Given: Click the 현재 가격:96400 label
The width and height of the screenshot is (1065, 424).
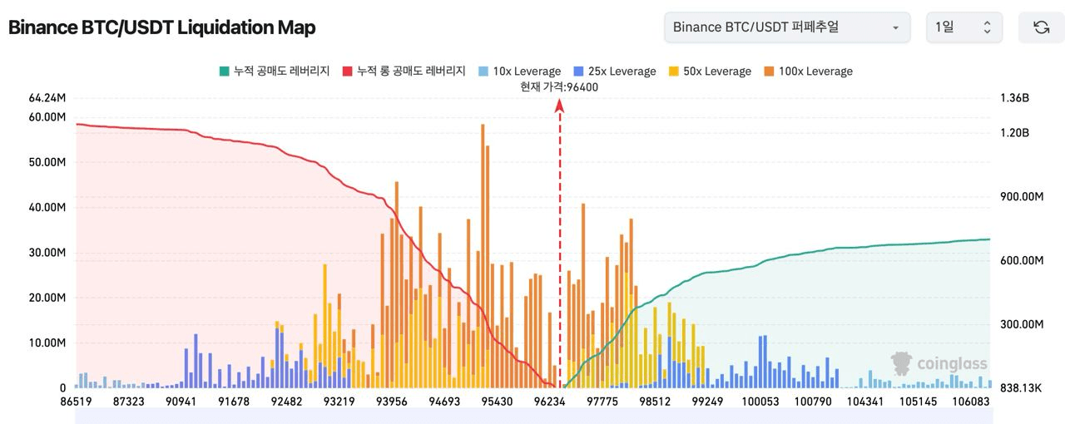Looking at the screenshot, I should [559, 87].
